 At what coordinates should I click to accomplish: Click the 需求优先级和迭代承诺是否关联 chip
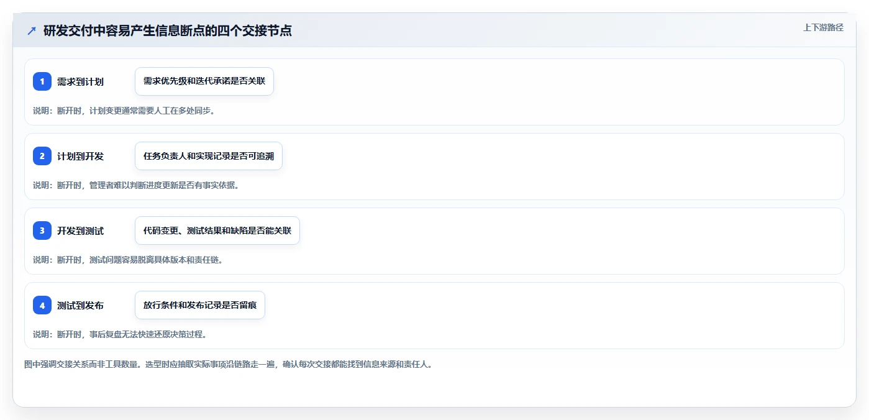tap(204, 81)
